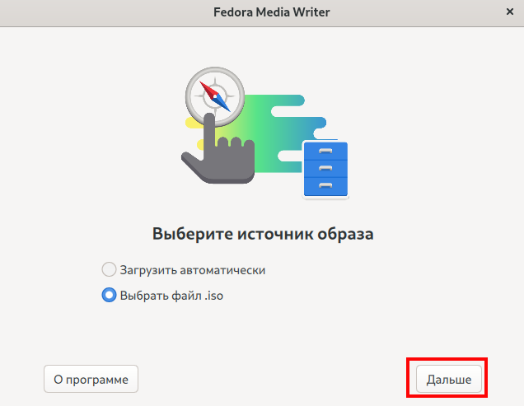The image size is (524, 406).
Task: Click the "Выберите источник образа" heading
Action: pos(262,234)
